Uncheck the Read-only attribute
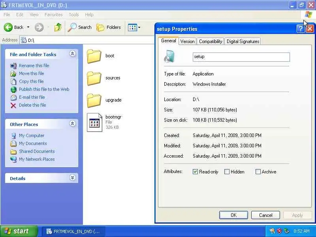316x237 pixels. [195, 172]
